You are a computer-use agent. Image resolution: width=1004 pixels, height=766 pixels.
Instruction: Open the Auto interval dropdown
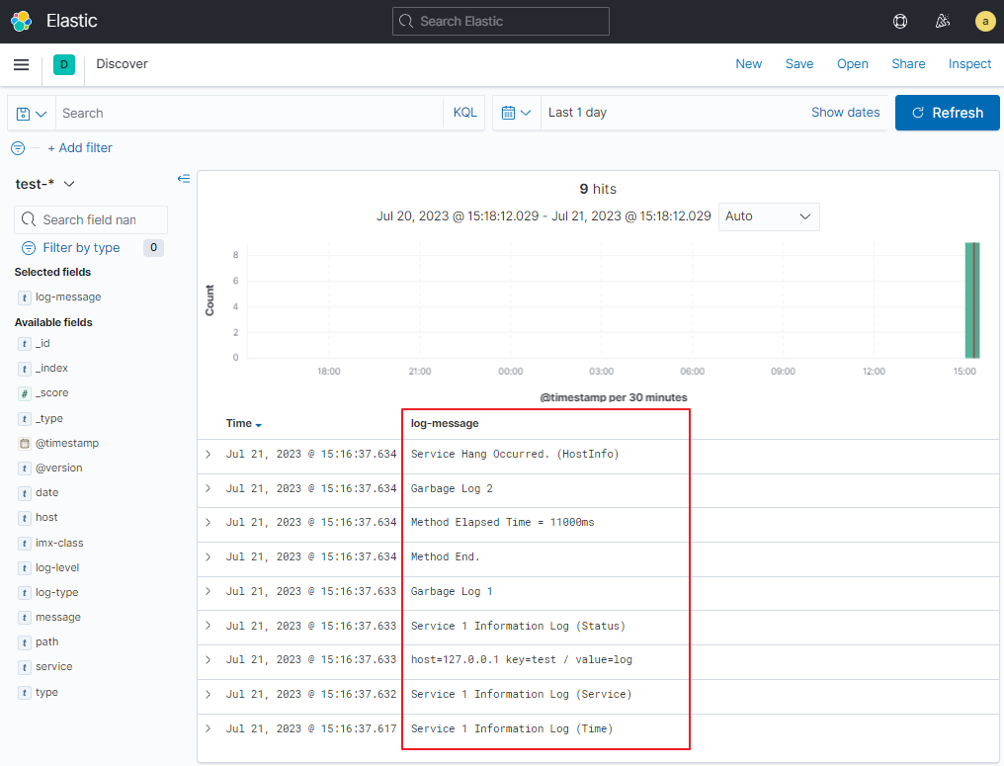tap(769, 216)
